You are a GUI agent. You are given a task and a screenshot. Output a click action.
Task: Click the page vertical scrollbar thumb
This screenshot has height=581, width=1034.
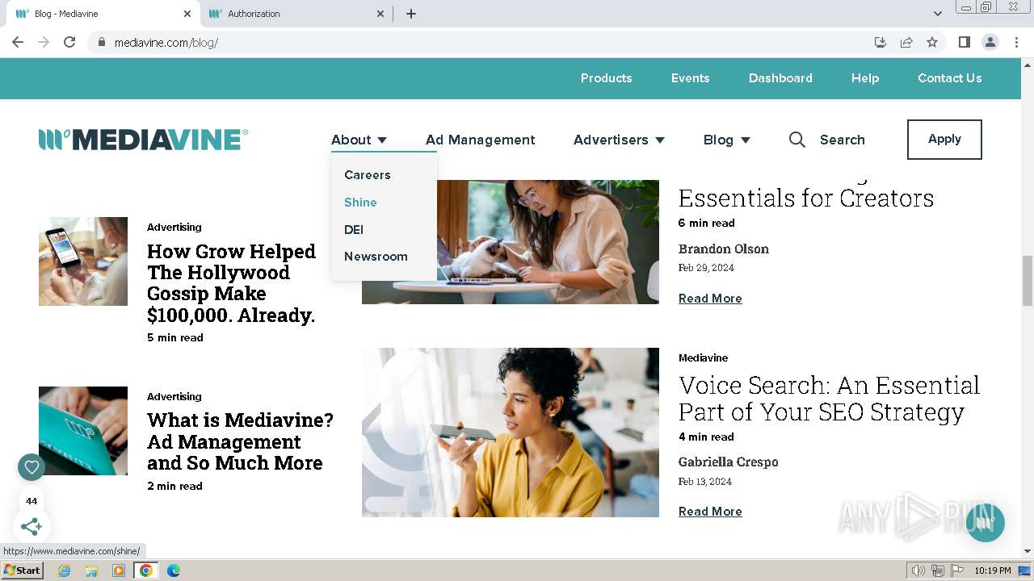coord(1028,281)
